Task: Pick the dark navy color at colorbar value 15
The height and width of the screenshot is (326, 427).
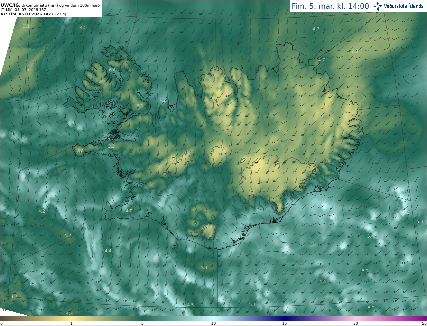Action: click(x=285, y=318)
